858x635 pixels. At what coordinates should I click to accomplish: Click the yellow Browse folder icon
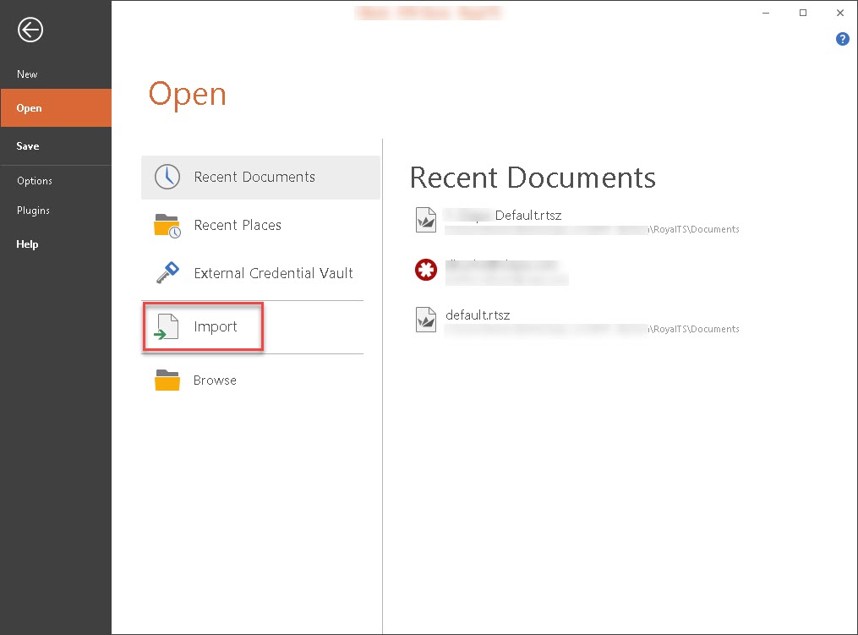(167, 380)
